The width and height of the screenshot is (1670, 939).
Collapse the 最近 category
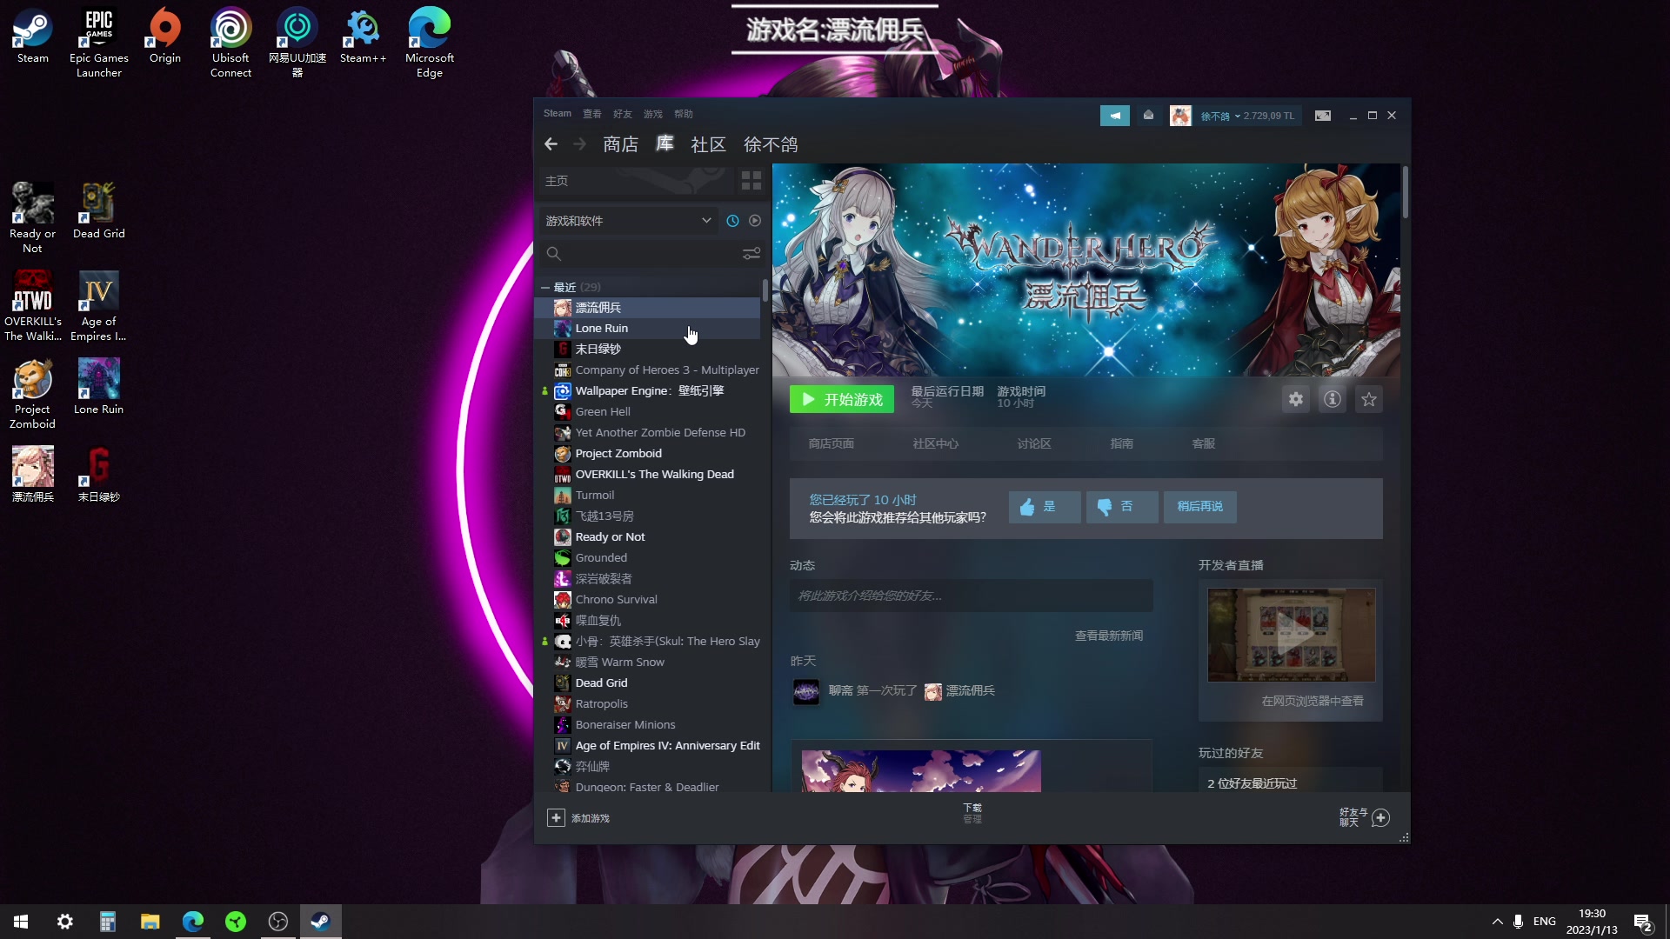(545, 287)
